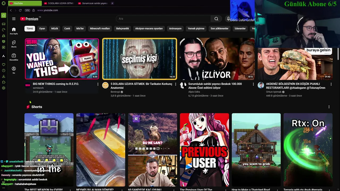340x191 pixels.
Task: Open Shorts in YouTube mini sidebar
Action: pyautogui.click(x=14, y=44)
